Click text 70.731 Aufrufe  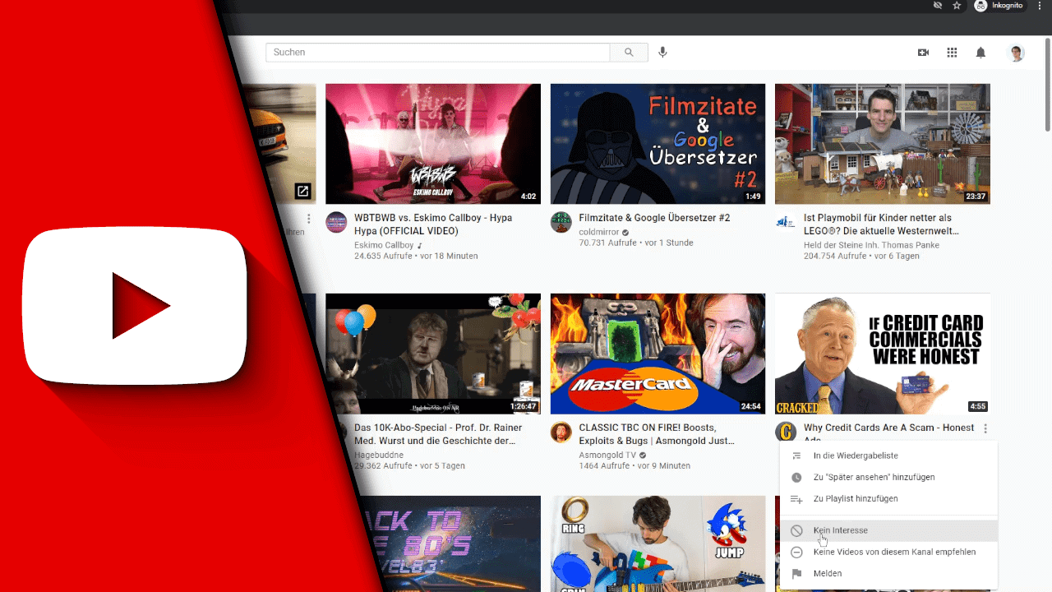(x=607, y=243)
